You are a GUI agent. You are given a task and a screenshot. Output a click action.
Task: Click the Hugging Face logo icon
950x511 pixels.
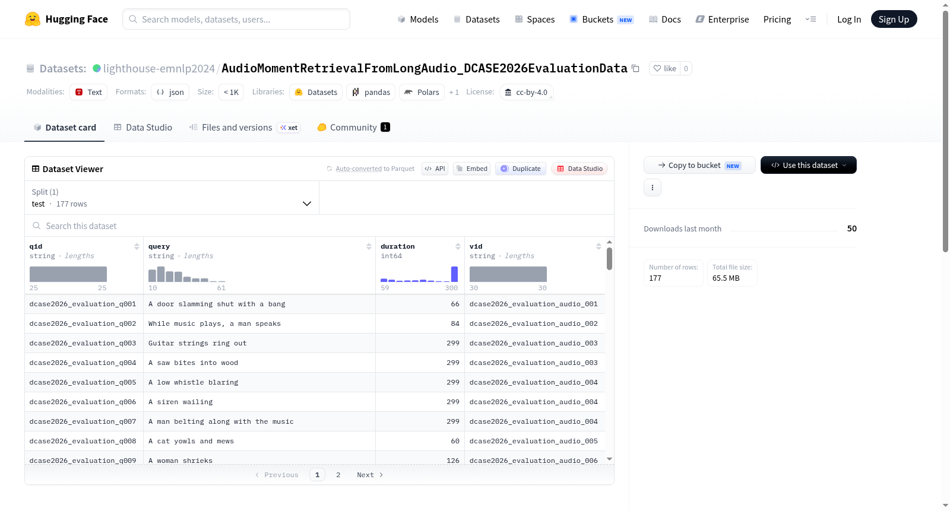click(33, 19)
